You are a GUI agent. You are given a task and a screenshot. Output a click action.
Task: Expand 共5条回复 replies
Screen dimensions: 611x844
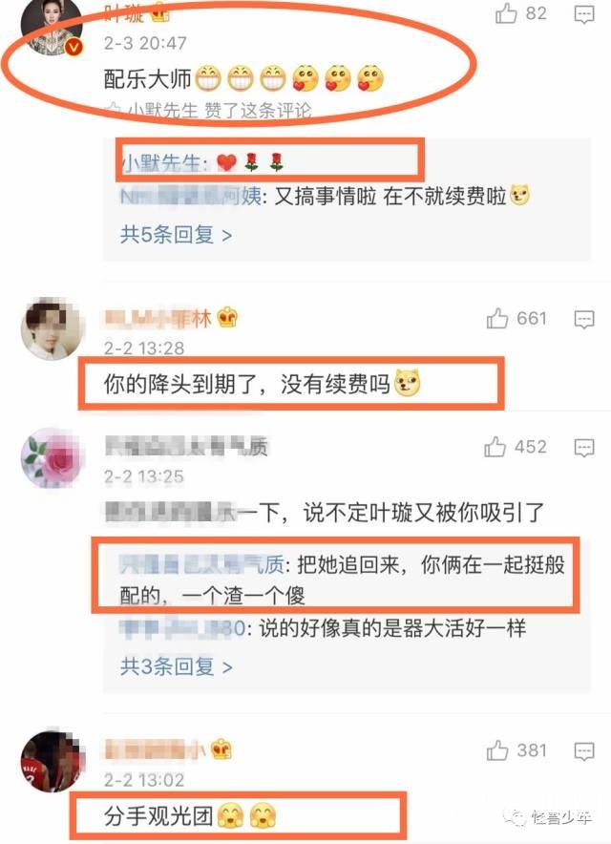click(x=176, y=235)
